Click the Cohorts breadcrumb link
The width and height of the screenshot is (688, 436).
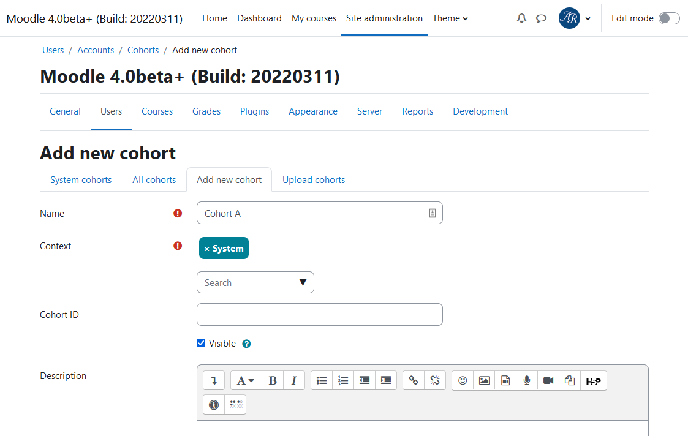coord(143,50)
